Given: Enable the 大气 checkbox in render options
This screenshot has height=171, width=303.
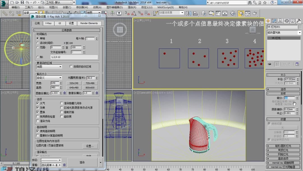Looking at the screenshot, I should [38, 103].
